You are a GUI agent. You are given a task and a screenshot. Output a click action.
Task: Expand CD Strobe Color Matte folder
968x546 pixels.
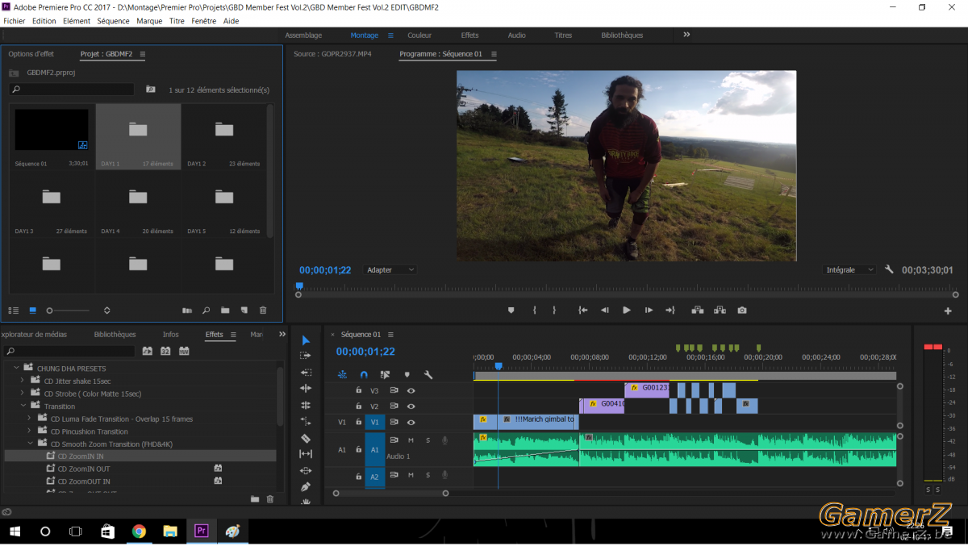23,394
